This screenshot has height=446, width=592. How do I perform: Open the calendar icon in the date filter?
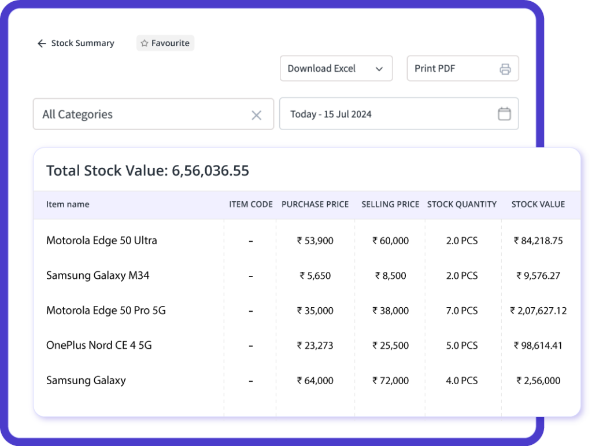pyautogui.click(x=504, y=114)
